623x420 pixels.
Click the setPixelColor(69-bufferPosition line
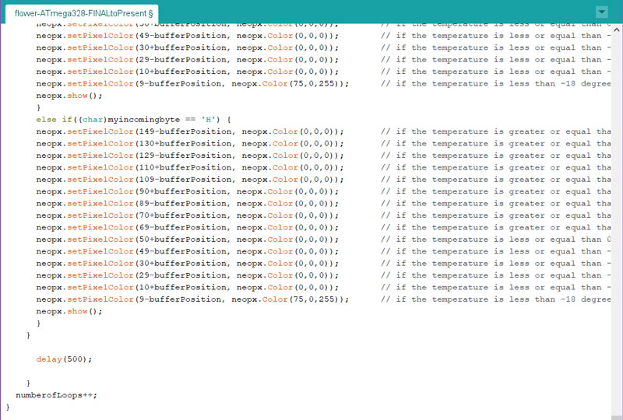[x=188, y=227]
